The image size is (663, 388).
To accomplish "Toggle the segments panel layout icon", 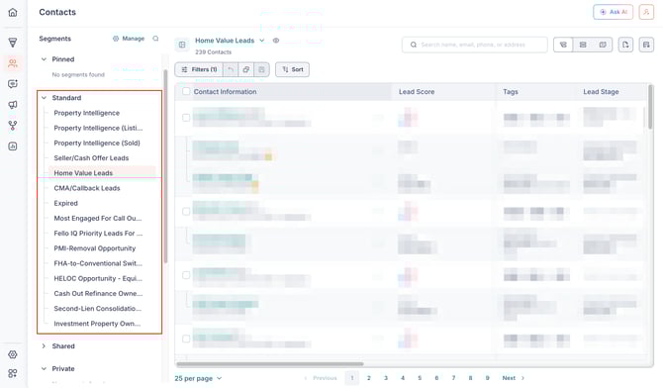I will pos(182,45).
